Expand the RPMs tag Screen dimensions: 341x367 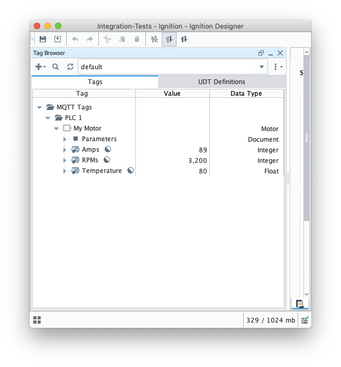(64, 160)
